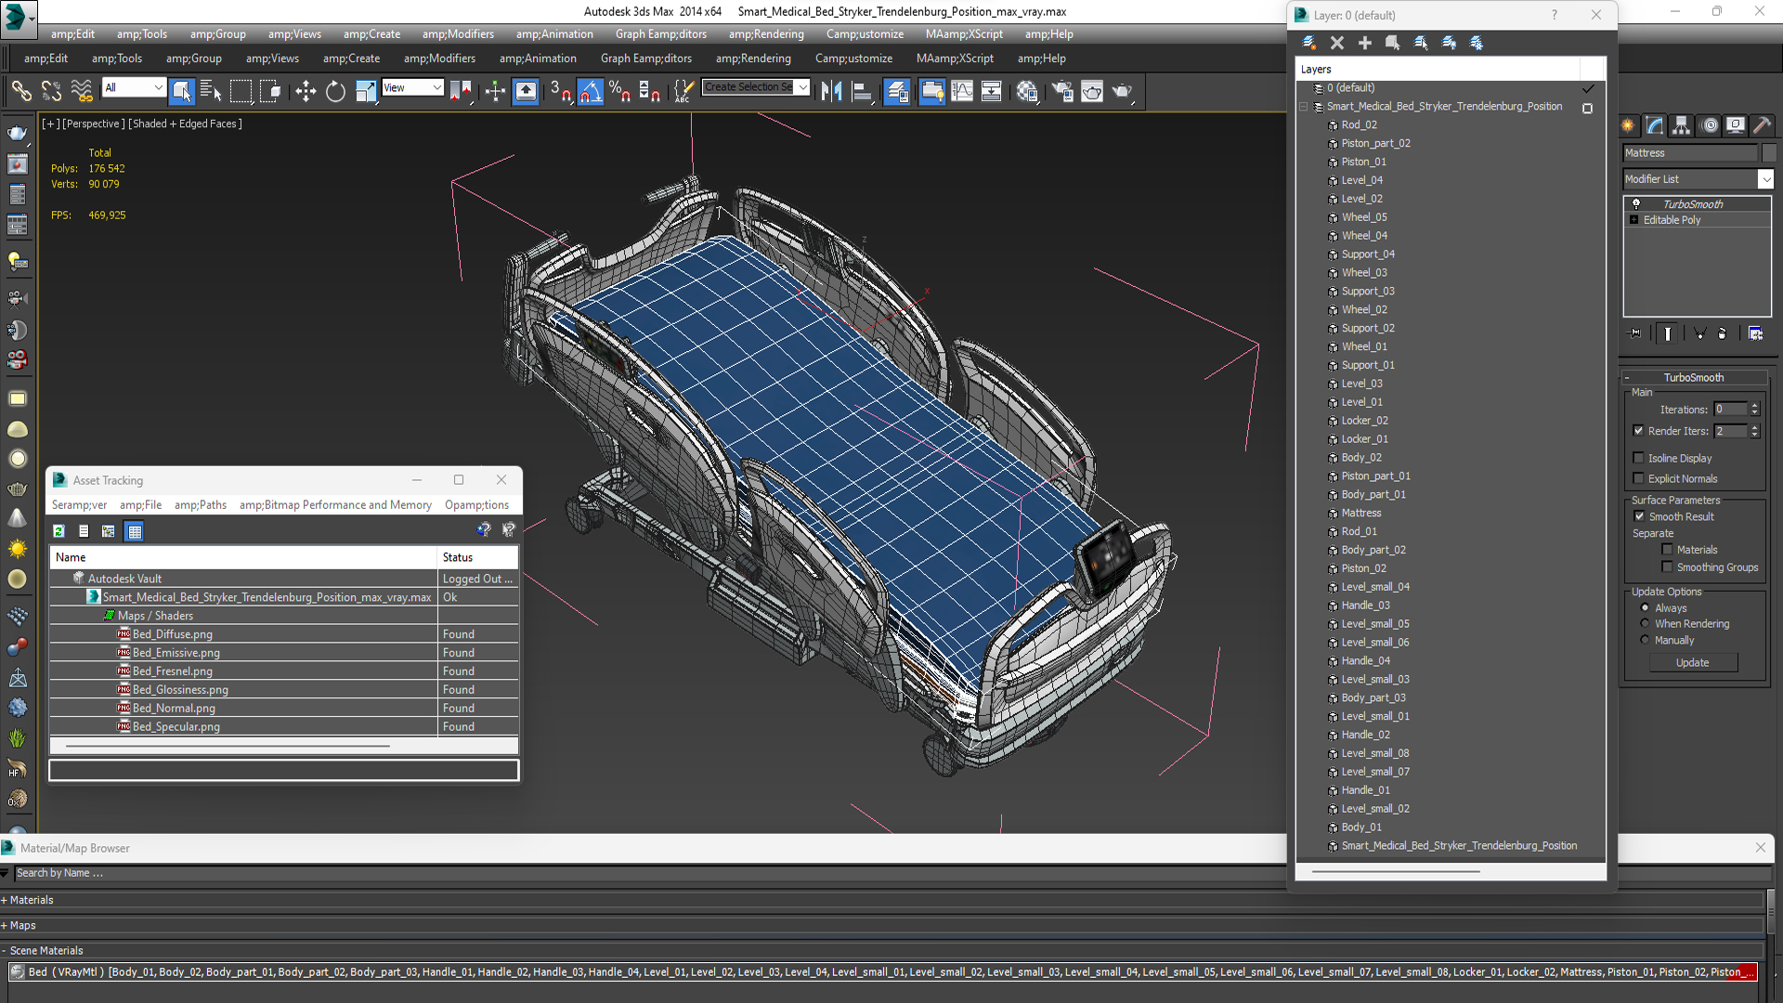Enable Separate by Smoothing Groups checkbox
Image resolution: width=1783 pixels, height=1003 pixels.
pos(1667,567)
